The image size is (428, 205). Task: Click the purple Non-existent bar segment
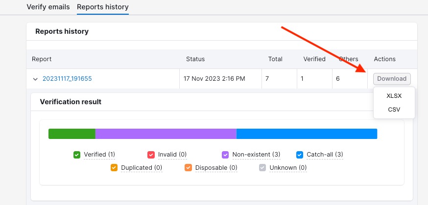[166, 134]
